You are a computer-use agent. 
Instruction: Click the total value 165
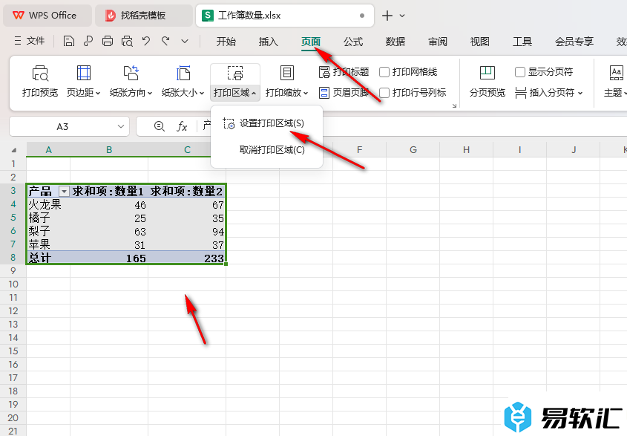point(109,258)
